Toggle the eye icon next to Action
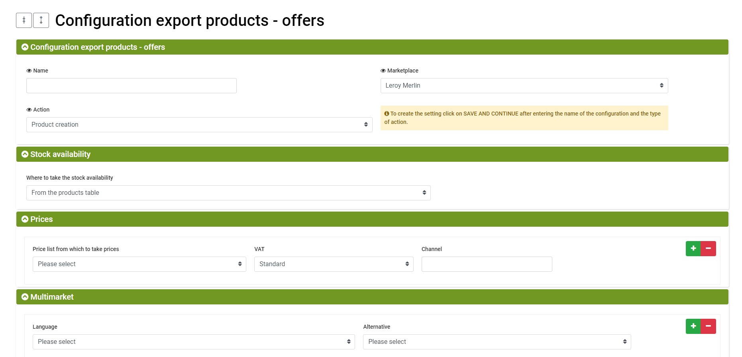Screen dimensions: 742x357 (x=29, y=110)
